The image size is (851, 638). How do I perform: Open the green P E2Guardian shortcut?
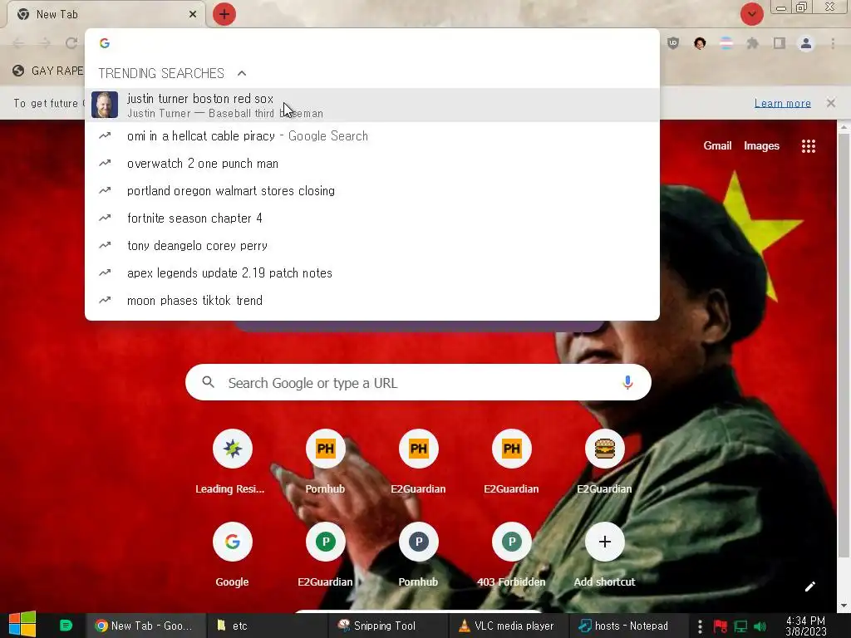pyautogui.click(x=325, y=555)
